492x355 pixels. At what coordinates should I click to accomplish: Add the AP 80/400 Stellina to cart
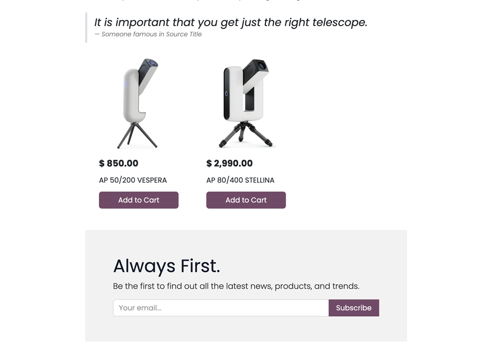point(246,200)
